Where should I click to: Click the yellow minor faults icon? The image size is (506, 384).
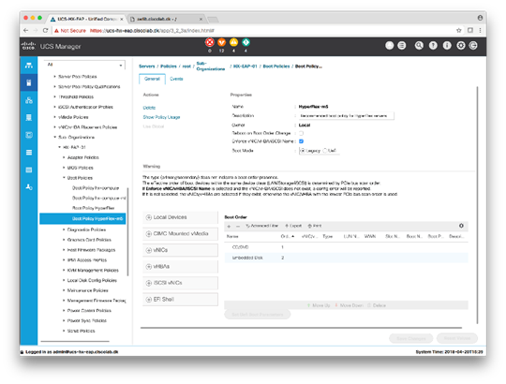coord(233,42)
